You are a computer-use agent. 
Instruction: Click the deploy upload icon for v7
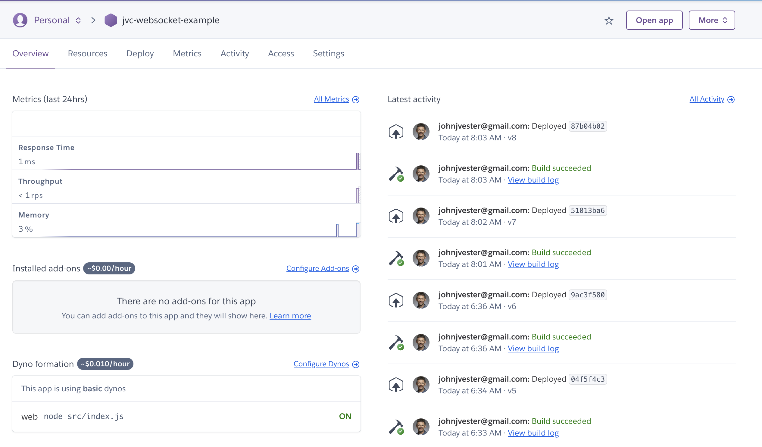[396, 216]
